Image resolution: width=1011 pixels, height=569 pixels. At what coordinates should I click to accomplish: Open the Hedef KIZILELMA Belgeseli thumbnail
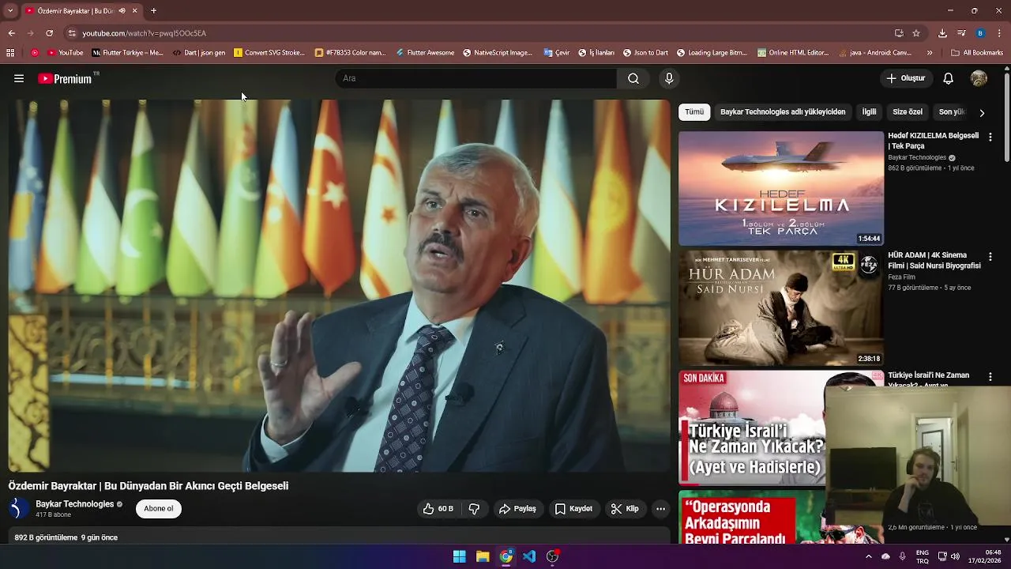(781, 188)
